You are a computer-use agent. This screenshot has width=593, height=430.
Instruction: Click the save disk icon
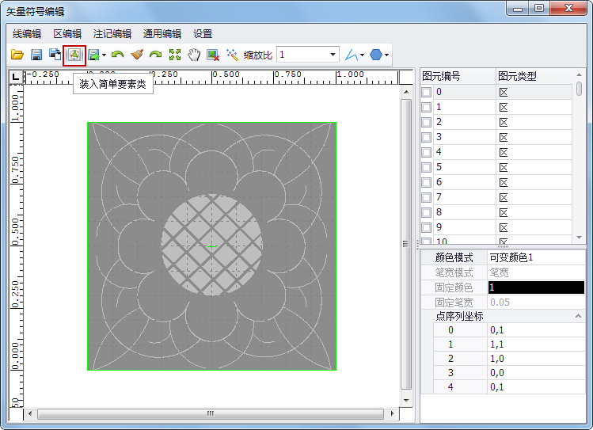pos(36,55)
